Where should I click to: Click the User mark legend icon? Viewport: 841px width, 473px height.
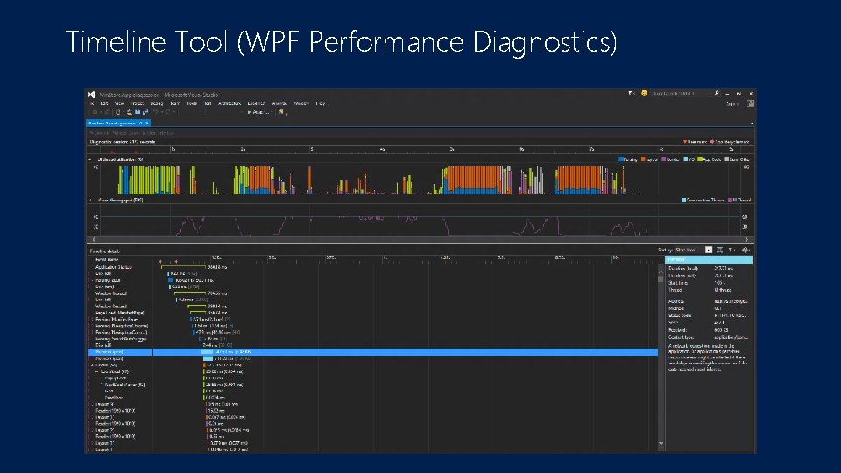coord(685,142)
